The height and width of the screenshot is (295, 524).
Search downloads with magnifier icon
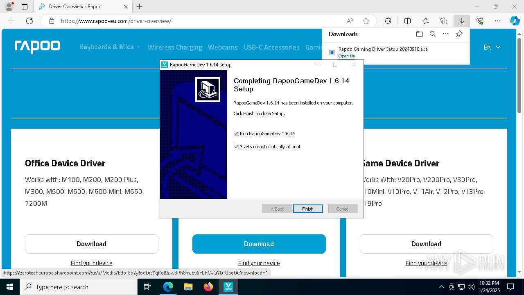click(432, 34)
